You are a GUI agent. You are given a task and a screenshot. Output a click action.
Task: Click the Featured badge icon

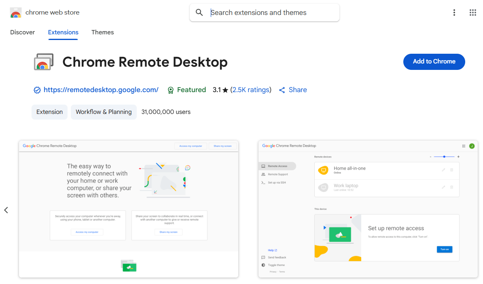pyautogui.click(x=170, y=90)
